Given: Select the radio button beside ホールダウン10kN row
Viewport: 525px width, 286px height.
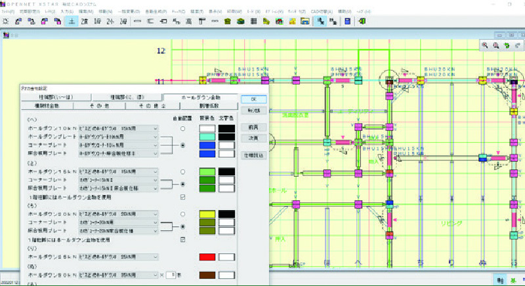Looking at the screenshot, I should 183,129.
